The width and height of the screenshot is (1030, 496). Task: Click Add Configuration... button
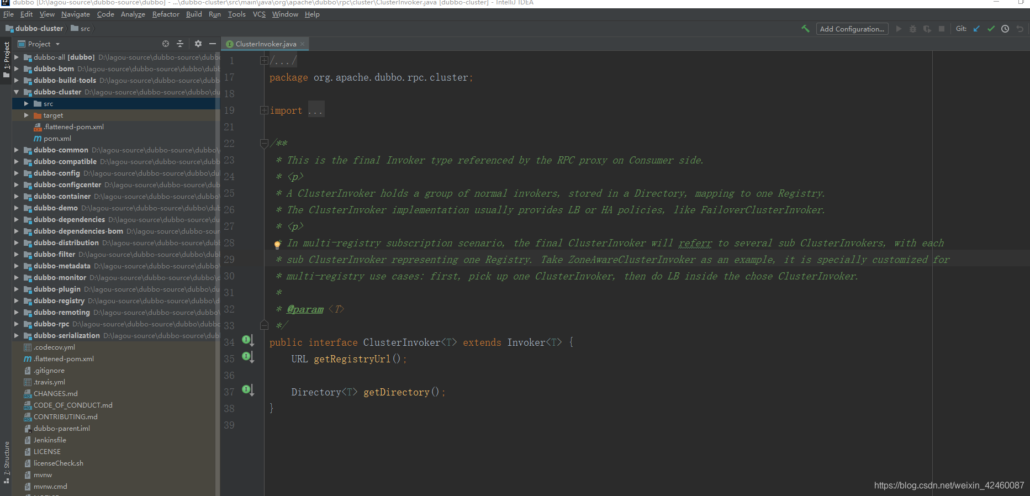pos(852,29)
